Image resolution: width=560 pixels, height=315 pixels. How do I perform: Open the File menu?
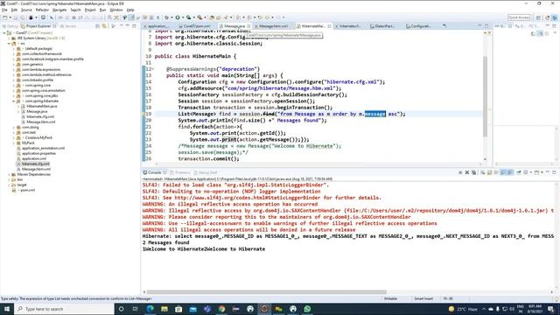pyautogui.click(x=4, y=10)
